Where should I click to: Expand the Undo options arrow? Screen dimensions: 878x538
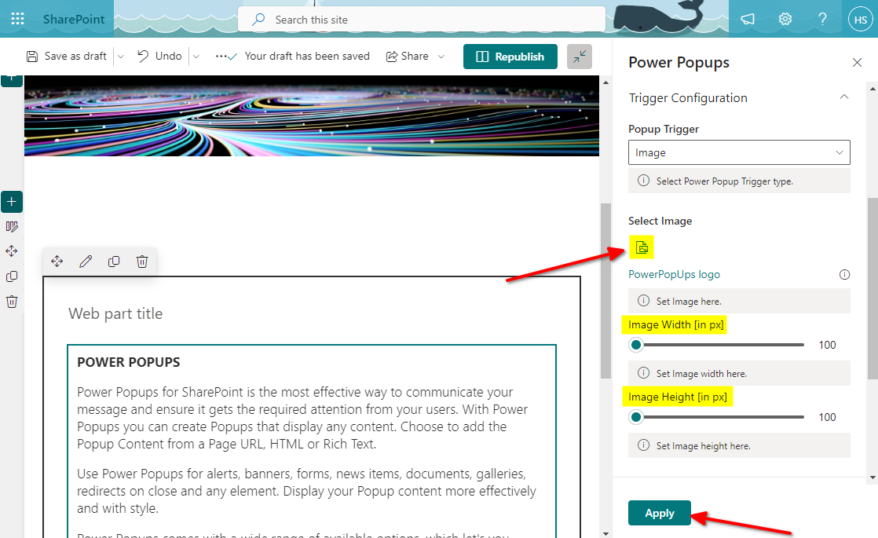tap(196, 57)
